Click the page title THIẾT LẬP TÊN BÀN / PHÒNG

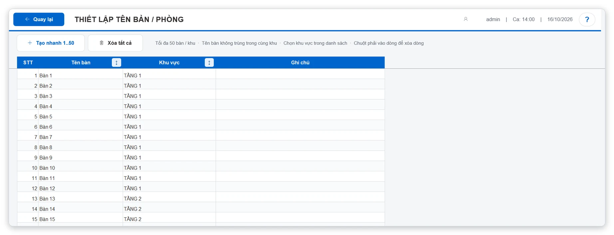pos(129,19)
